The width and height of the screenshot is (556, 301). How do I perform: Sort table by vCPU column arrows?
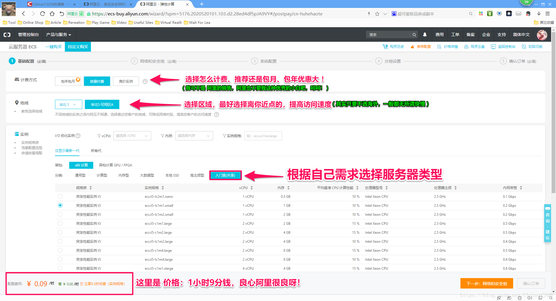pos(252,188)
